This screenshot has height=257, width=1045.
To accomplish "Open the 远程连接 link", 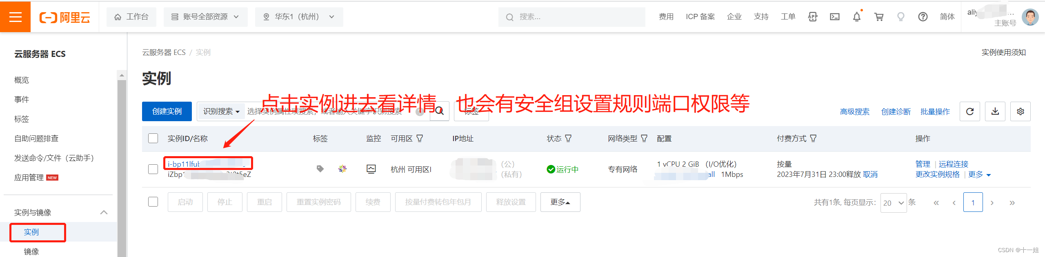I will pyautogui.click(x=954, y=164).
